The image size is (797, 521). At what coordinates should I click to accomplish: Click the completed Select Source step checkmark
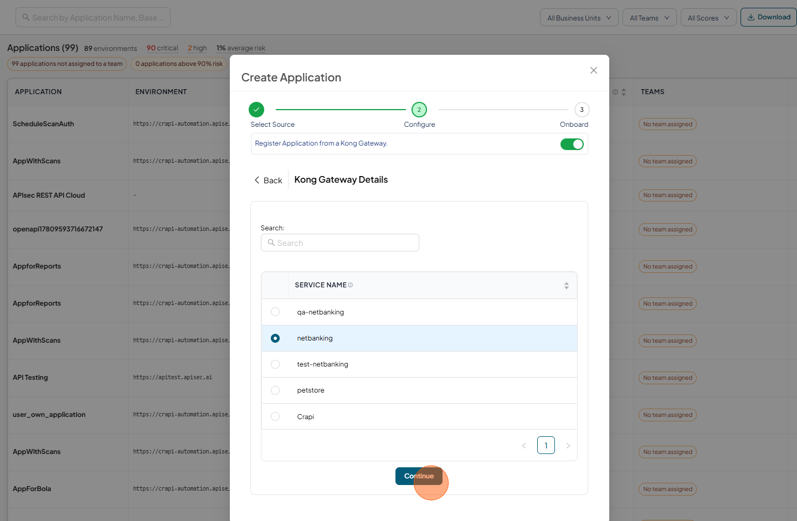(x=256, y=110)
